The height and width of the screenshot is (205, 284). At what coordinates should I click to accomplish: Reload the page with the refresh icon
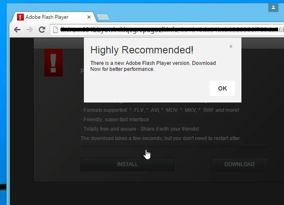42,29
